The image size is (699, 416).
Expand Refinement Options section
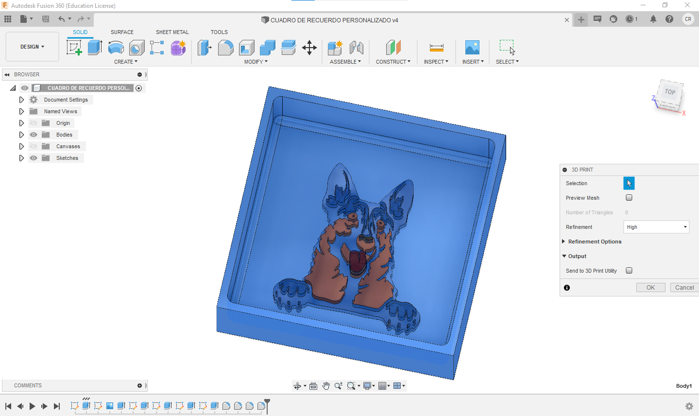click(x=563, y=242)
